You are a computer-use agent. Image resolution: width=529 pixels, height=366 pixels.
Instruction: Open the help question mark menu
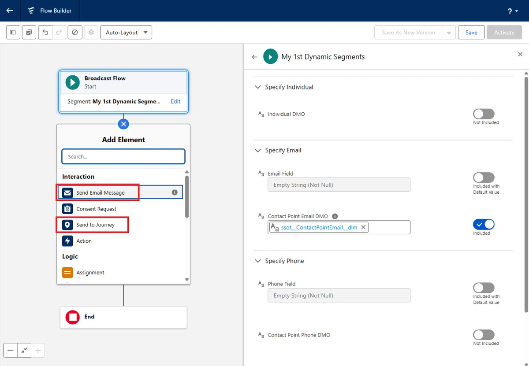(x=512, y=11)
